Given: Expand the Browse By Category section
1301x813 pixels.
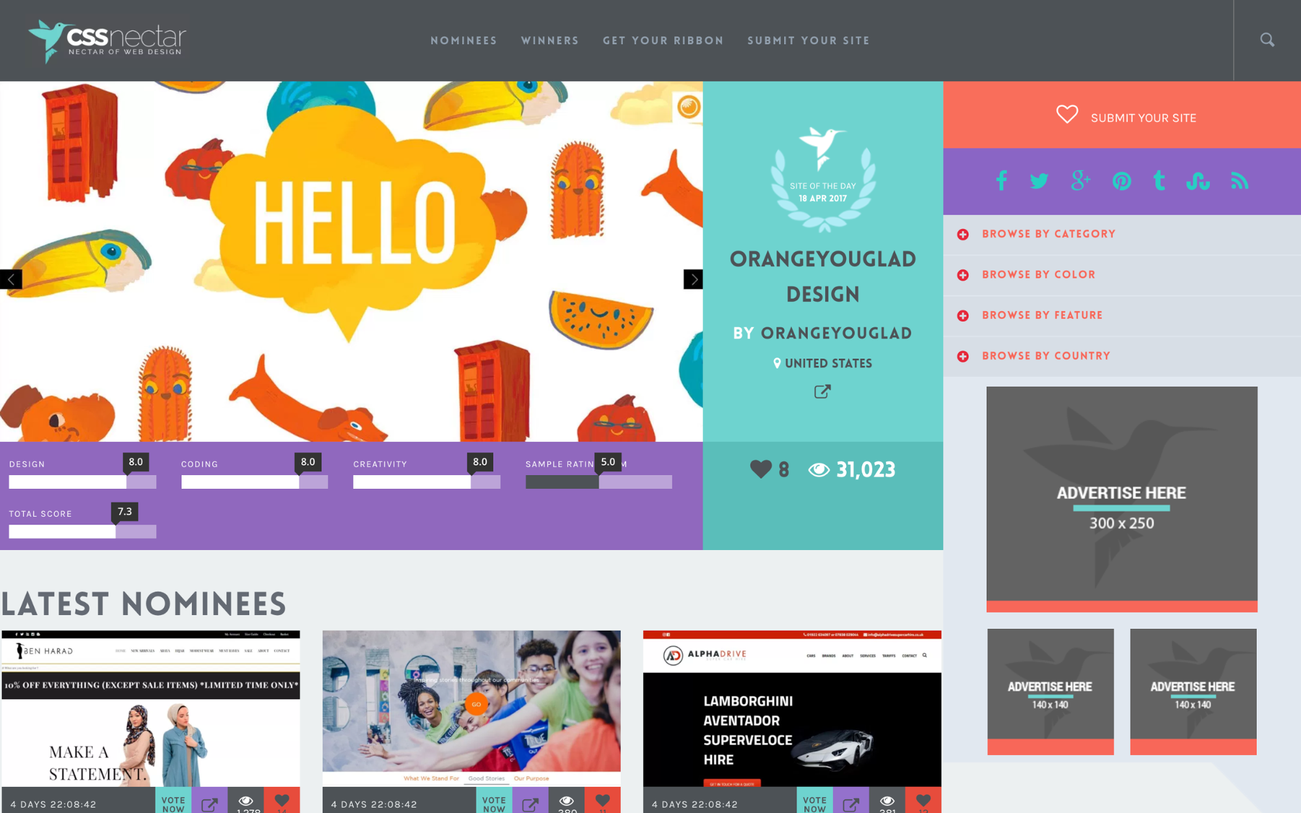Looking at the screenshot, I should point(964,233).
